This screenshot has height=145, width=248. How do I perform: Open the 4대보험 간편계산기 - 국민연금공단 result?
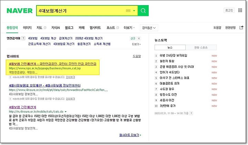point(52,64)
